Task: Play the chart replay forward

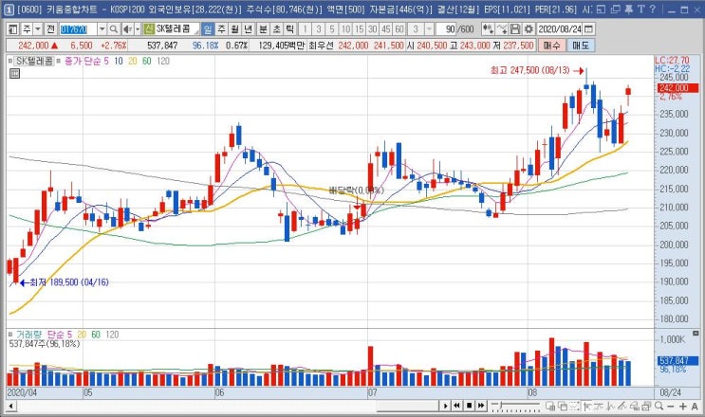Action: [x=446, y=406]
